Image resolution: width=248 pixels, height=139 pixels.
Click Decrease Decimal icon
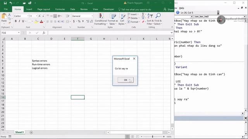point(91,21)
